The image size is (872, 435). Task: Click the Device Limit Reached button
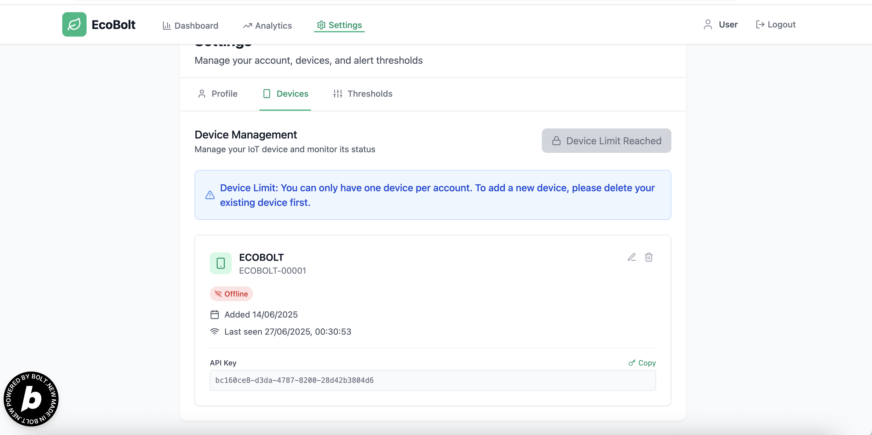pos(606,141)
